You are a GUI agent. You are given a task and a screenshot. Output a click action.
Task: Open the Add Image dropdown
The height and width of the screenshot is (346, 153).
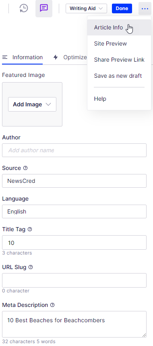32,104
